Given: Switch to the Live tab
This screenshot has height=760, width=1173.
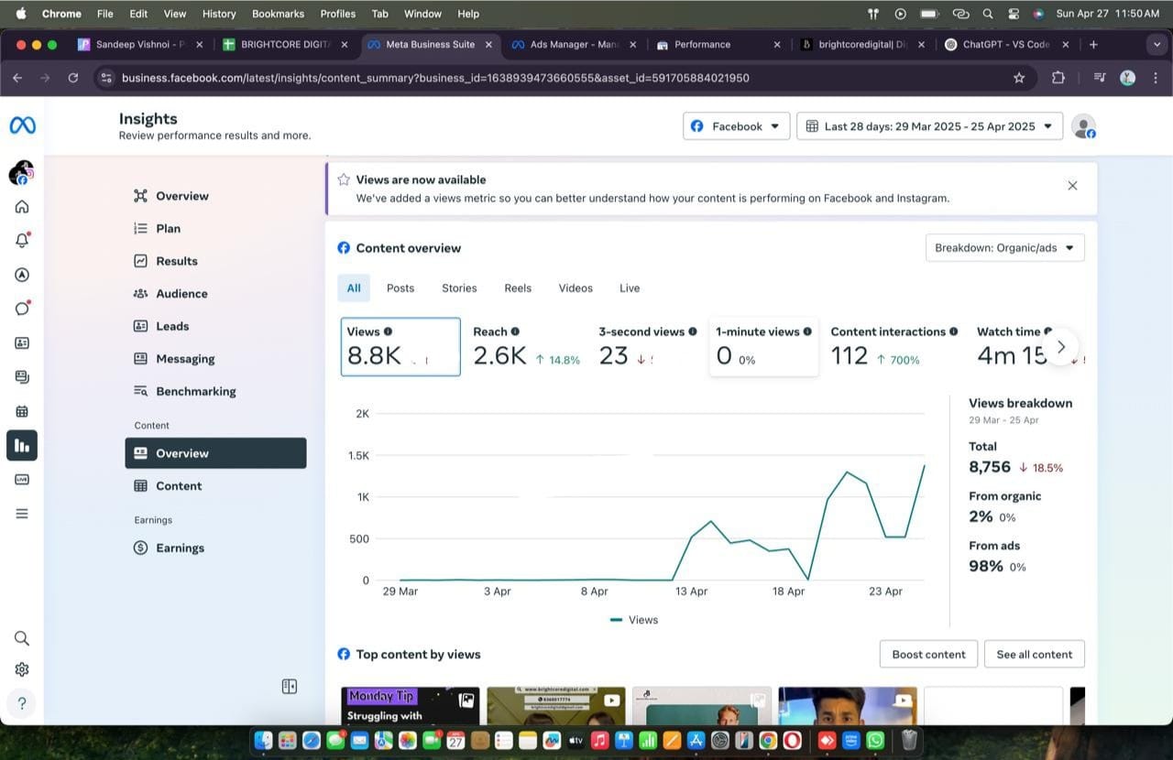Looking at the screenshot, I should click(x=630, y=288).
